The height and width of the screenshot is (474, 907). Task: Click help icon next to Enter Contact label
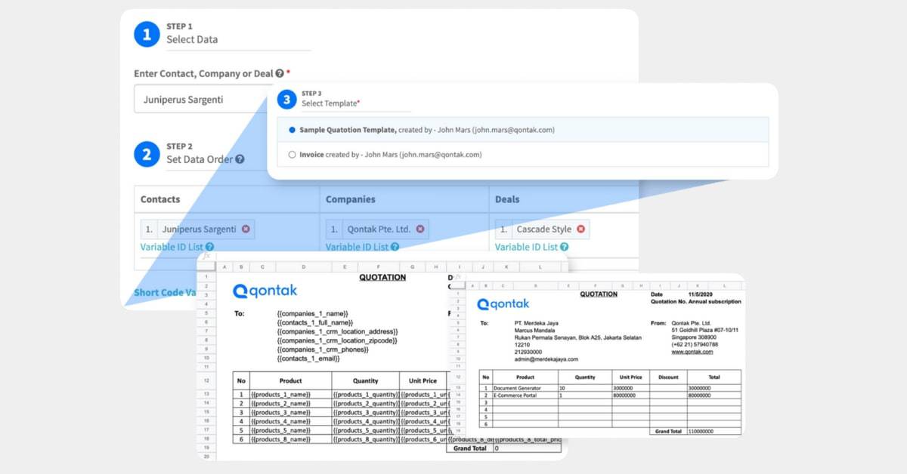point(280,74)
